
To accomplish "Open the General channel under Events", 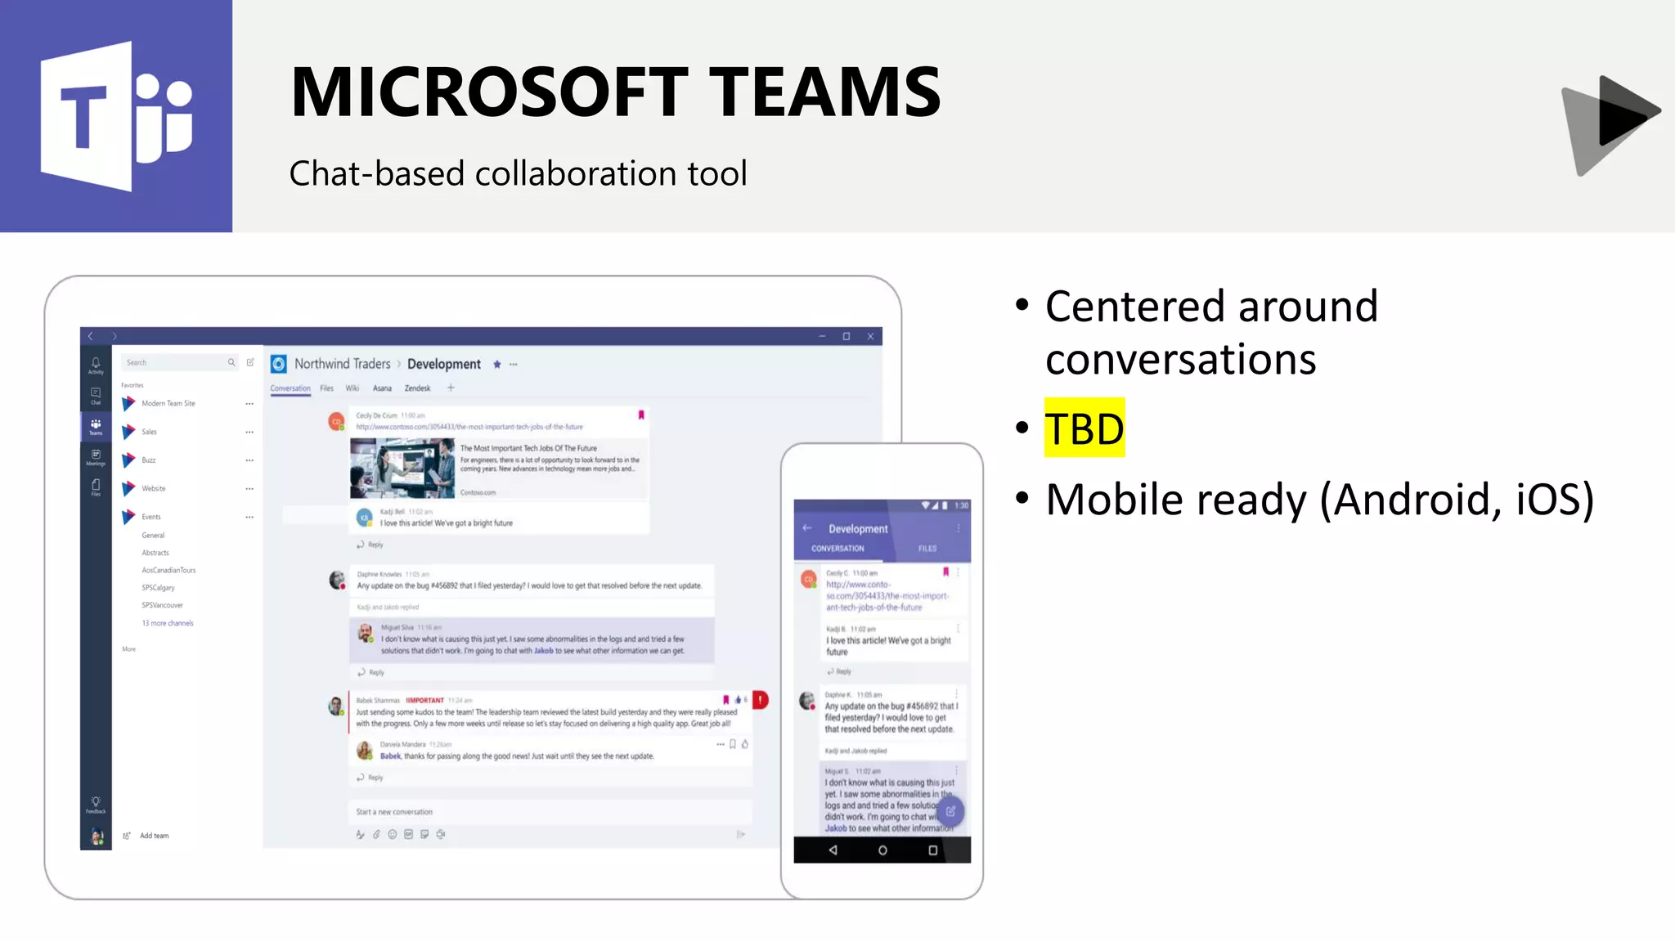I will pos(153,536).
